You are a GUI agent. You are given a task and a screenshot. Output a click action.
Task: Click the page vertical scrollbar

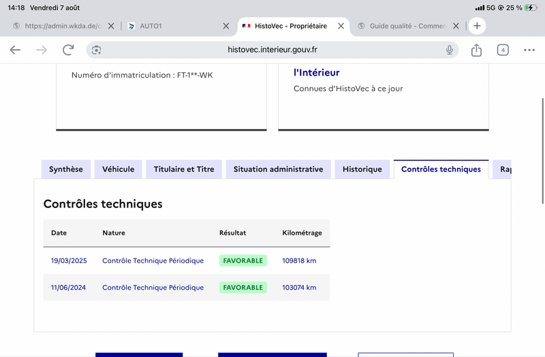pyautogui.click(x=543, y=151)
